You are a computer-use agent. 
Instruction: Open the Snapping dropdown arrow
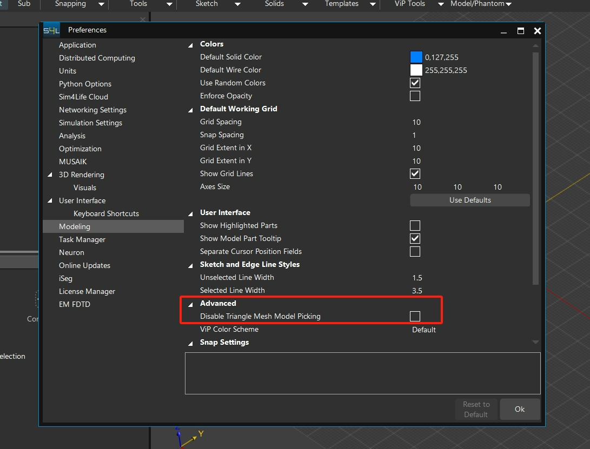coord(101,4)
